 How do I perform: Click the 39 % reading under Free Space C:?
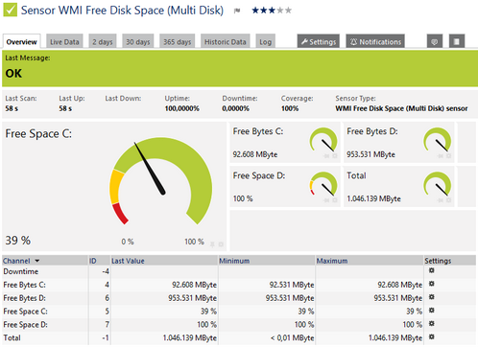coord(18,241)
